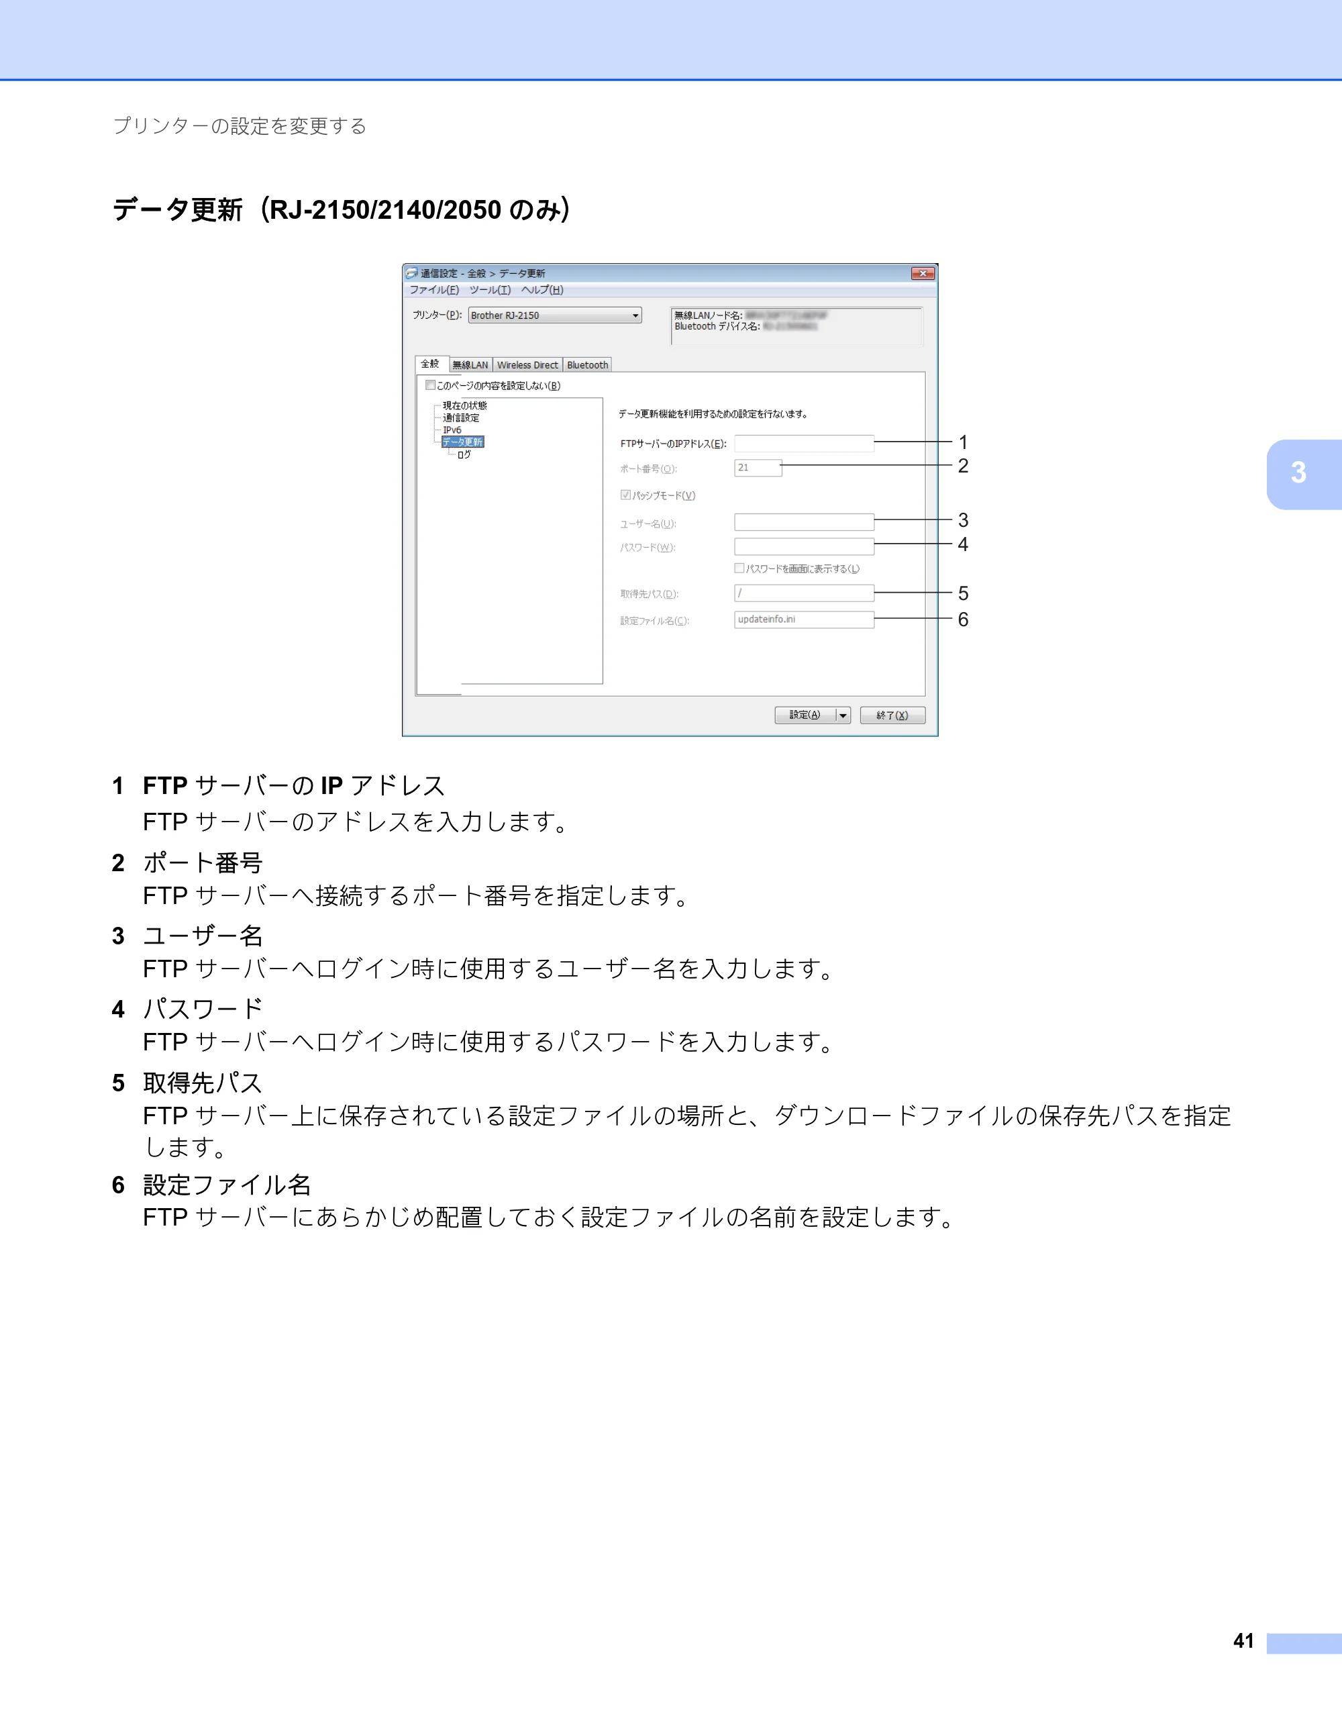Click the 通信設定 title bar app icon

tap(411, 273)
